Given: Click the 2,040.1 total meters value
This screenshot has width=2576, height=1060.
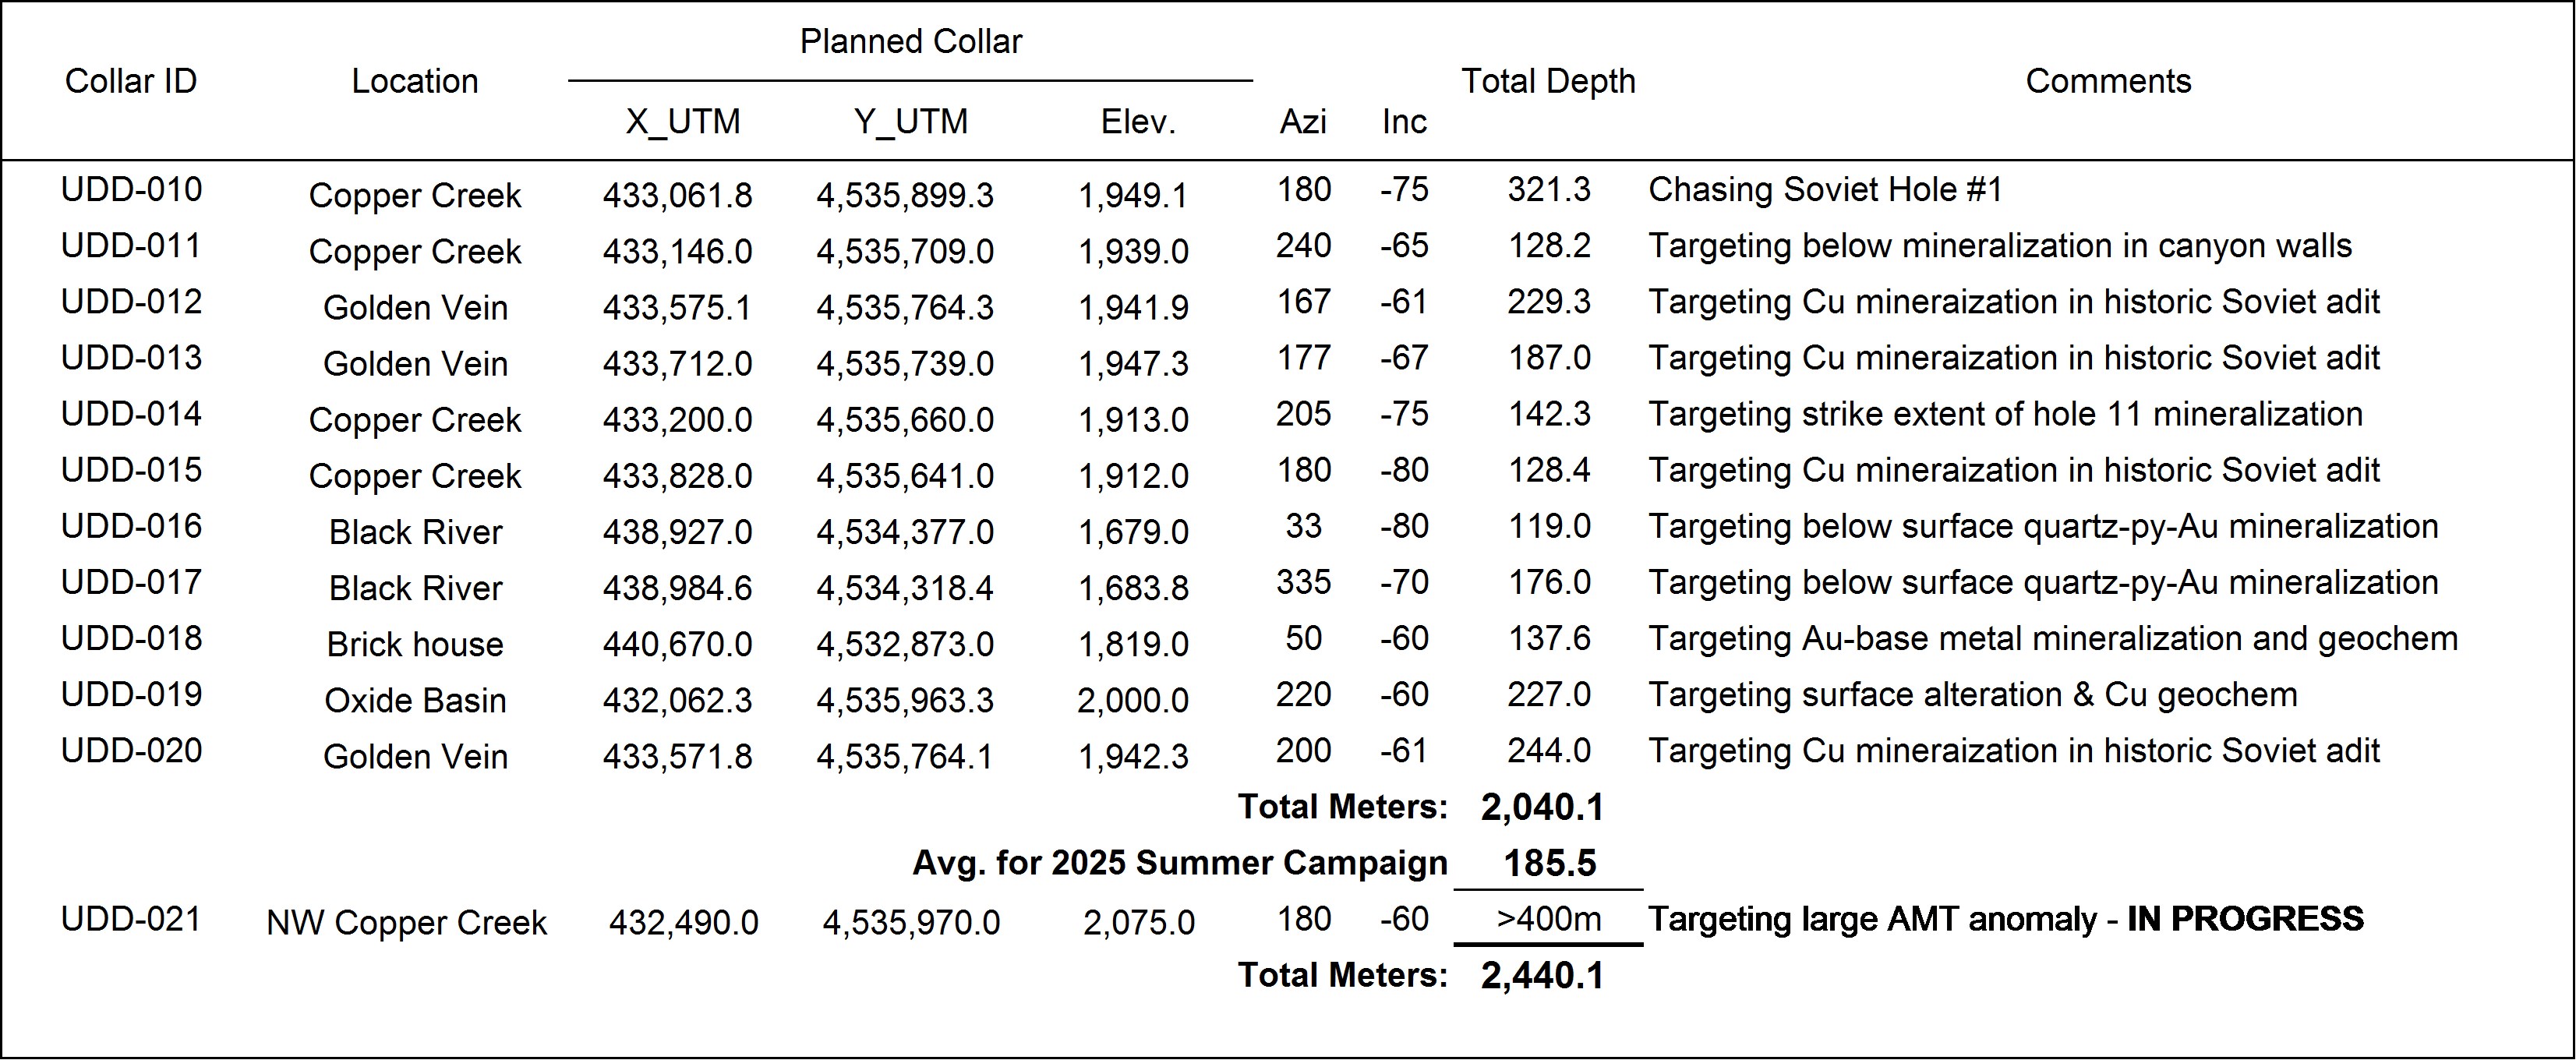Looking at the screenshot, I should (x=1542, y=808).
